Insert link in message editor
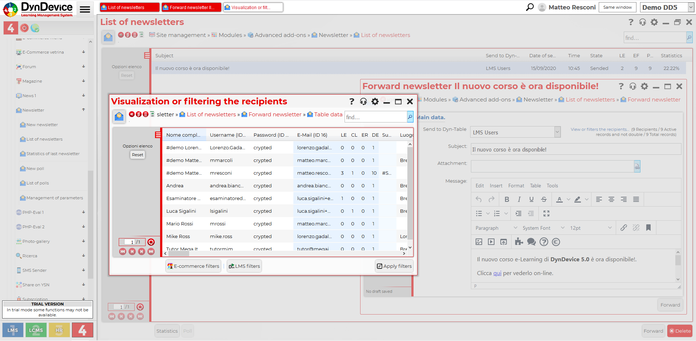Screen dimensions: 696x341 click(x=624, y=228)
